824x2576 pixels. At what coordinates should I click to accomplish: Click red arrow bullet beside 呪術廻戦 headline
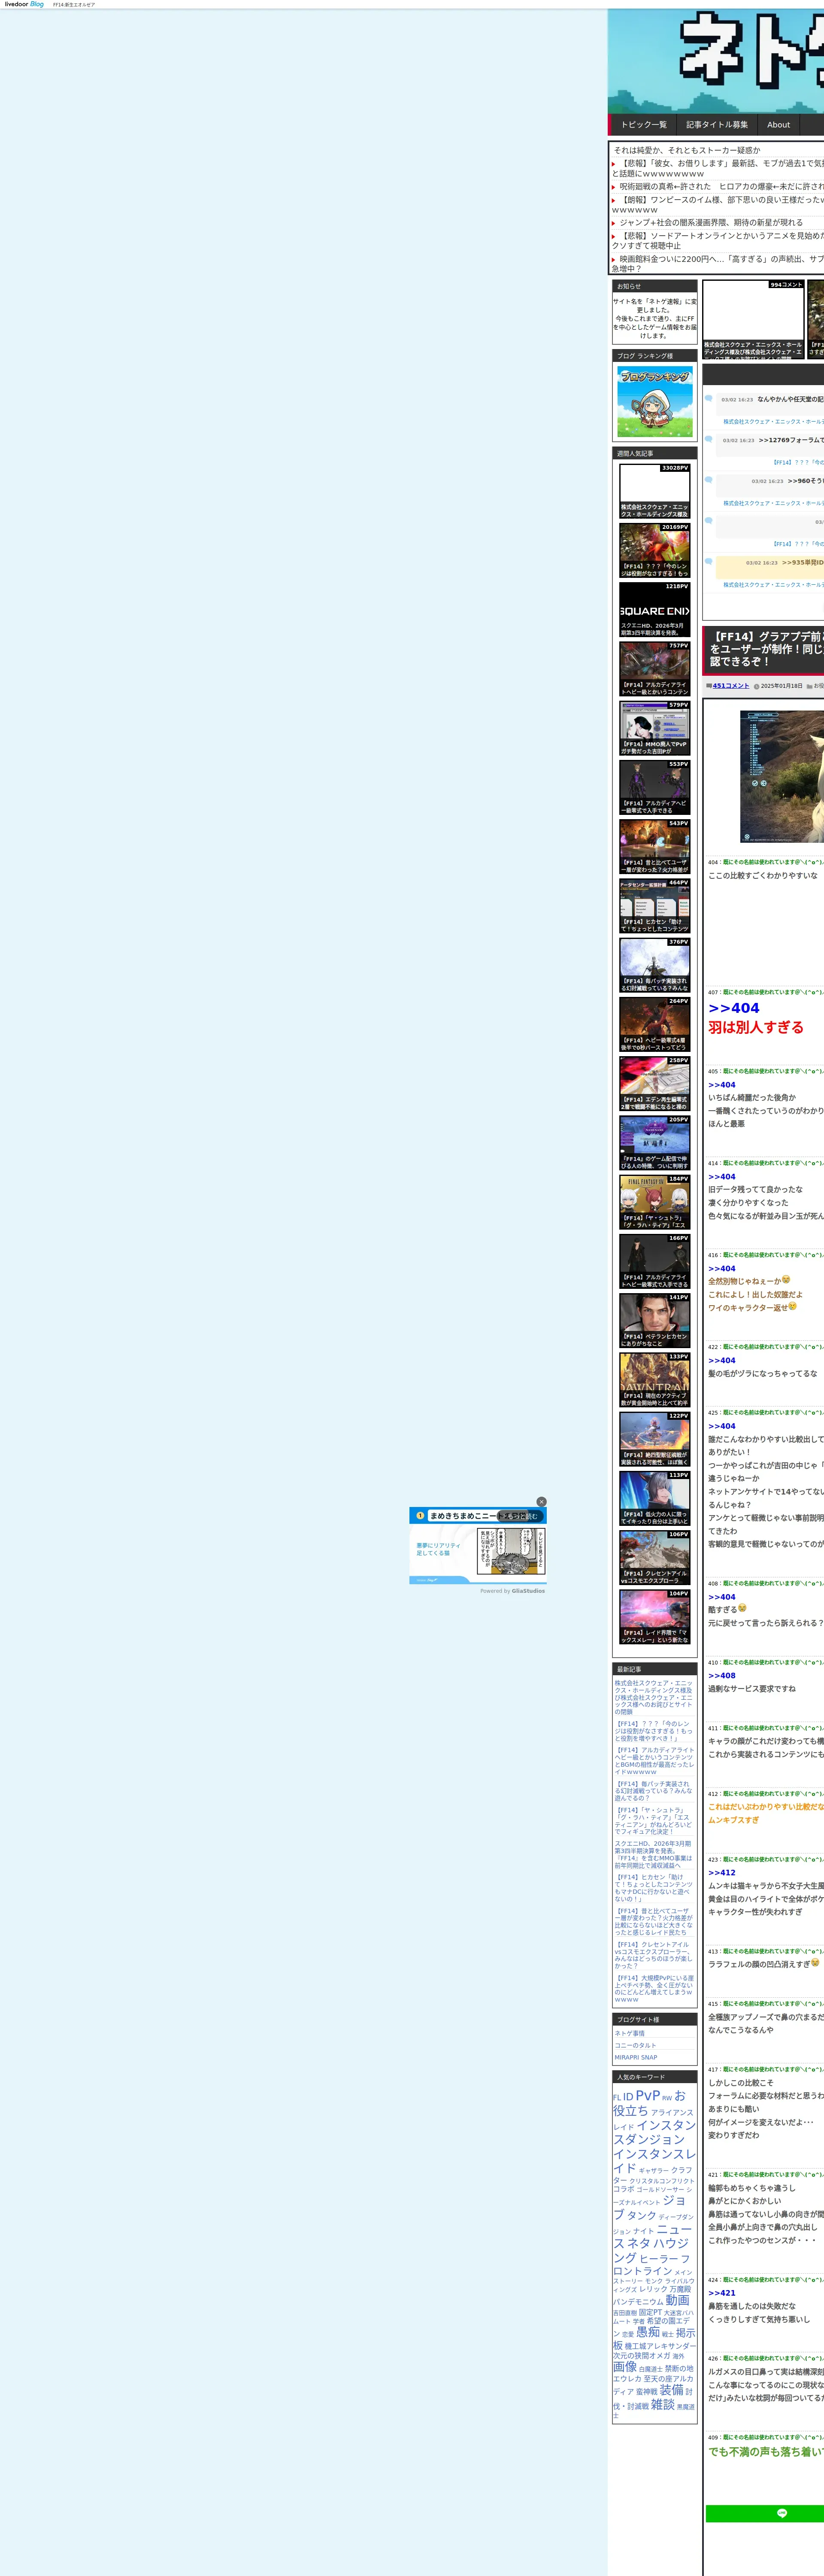[x=614, y=187]
